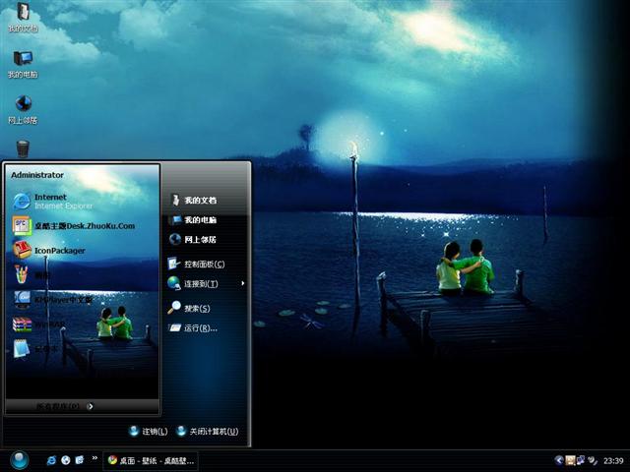Open the 我的电脑 desktop icon
Viewport: 630px width, 472px height.
click(23, 63)
